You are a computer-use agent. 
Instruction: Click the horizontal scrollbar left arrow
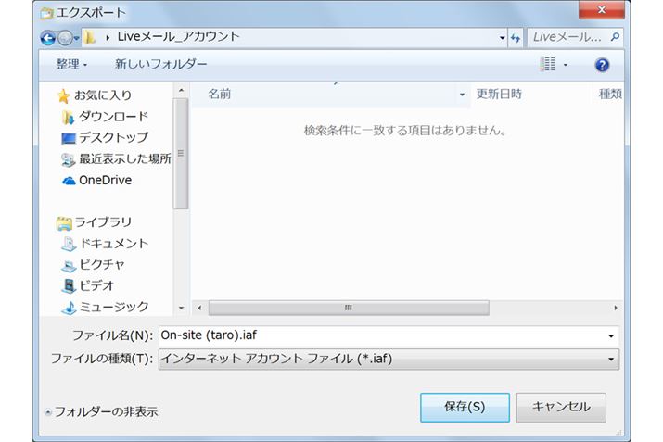[199, 308]
